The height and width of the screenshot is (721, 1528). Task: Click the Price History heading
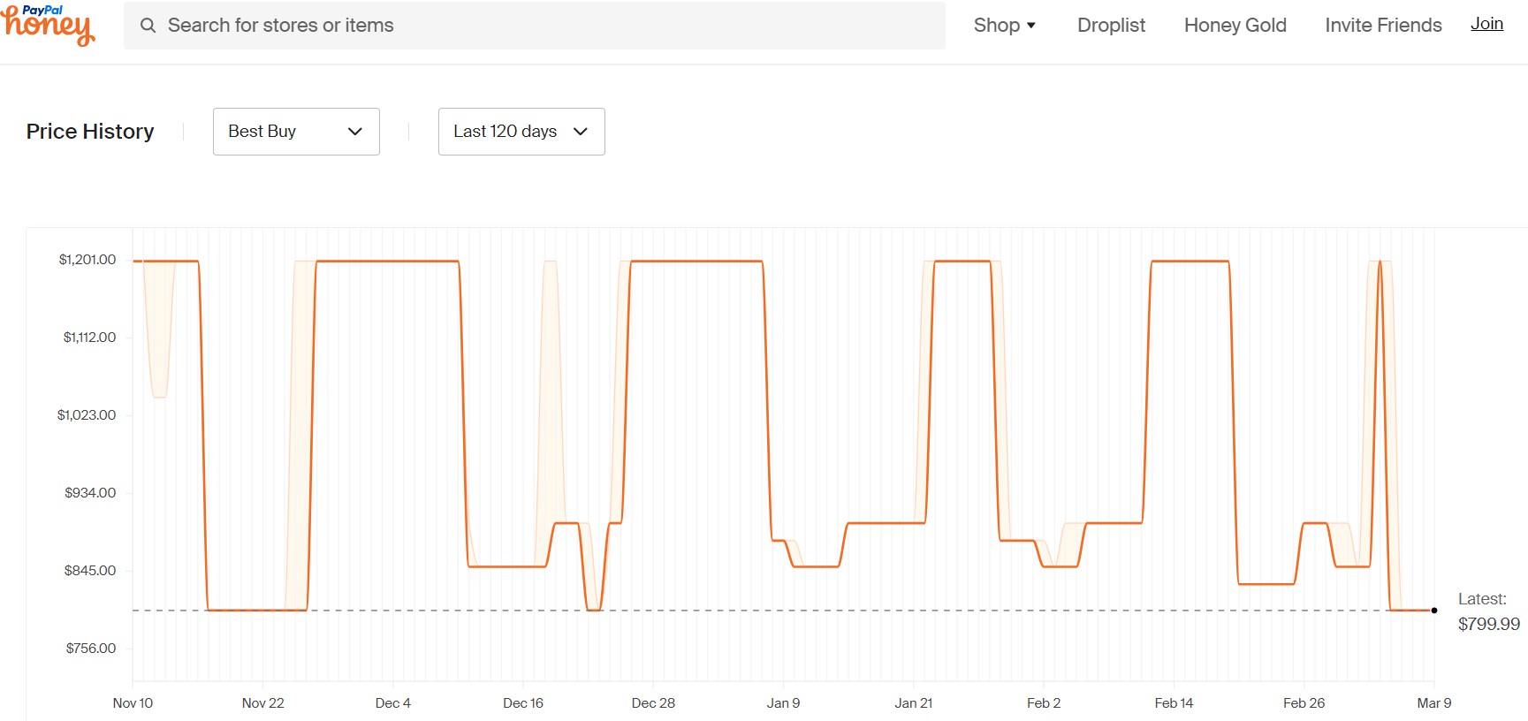[x=90, y=132]
